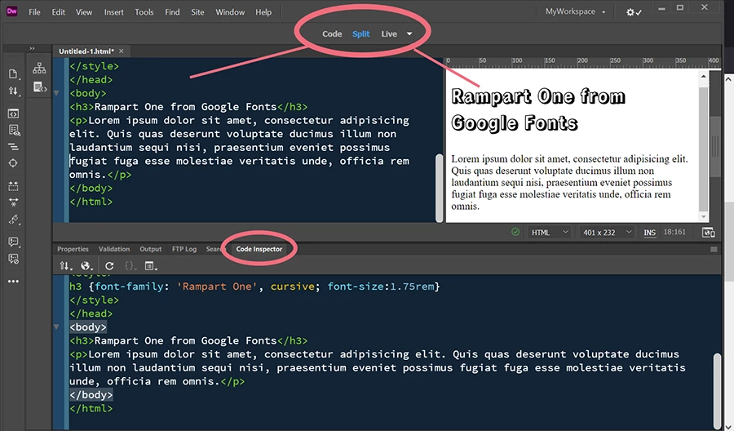Image resolution: width=734 pixels, height=431 pixels.
Task: Switch to Live view
Action: (x=389, y=33)
